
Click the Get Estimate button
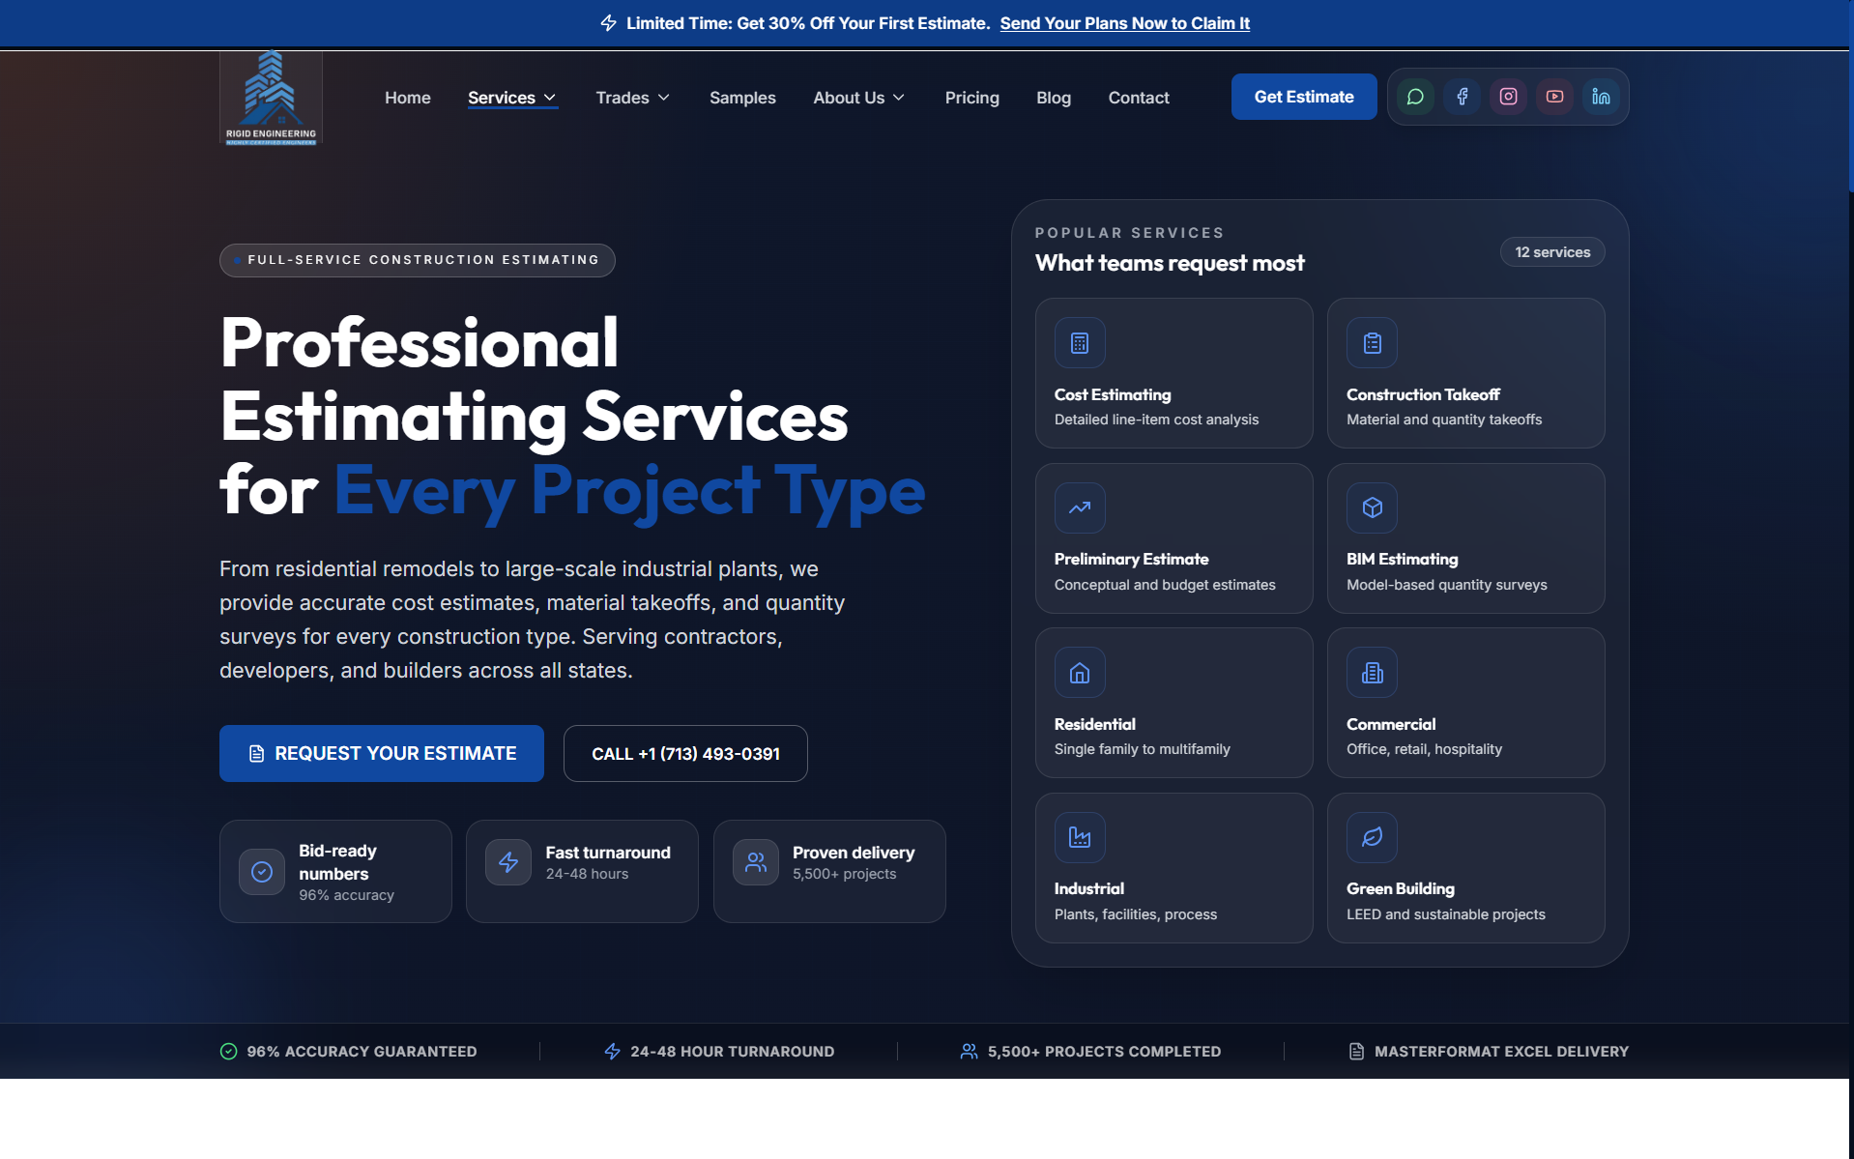(1304, 97)
